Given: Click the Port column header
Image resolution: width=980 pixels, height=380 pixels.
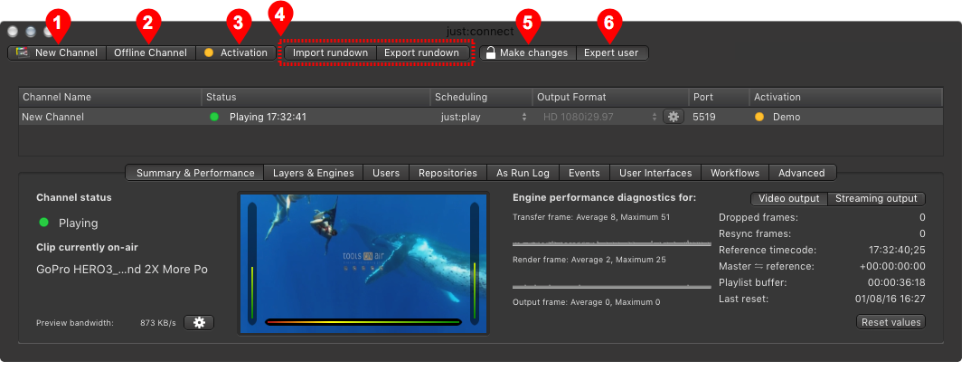Looking at the screenshot, I should (x=719, y=97).
